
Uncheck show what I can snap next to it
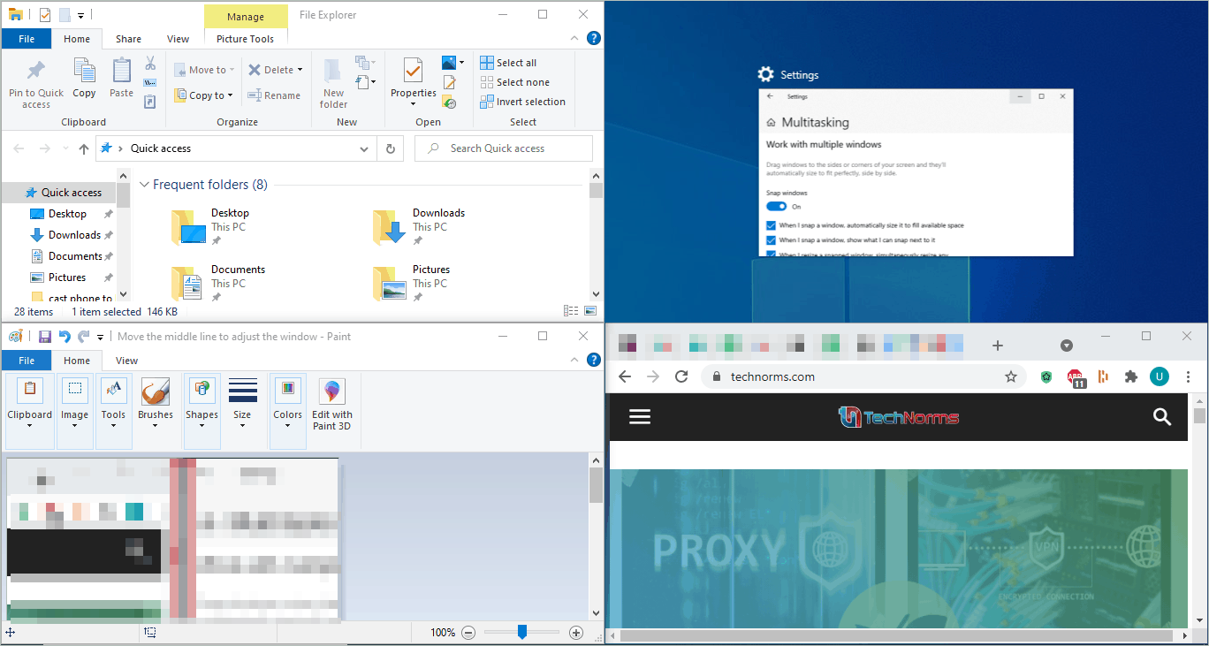pyautogui.click(x=772, y=239)
